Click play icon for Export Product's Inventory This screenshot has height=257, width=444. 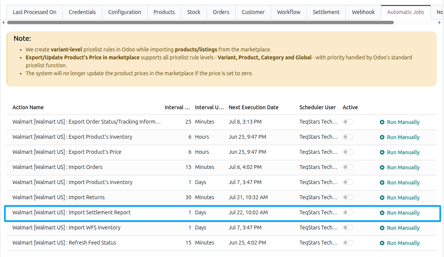pyautogui.click(x=382, y=137)
